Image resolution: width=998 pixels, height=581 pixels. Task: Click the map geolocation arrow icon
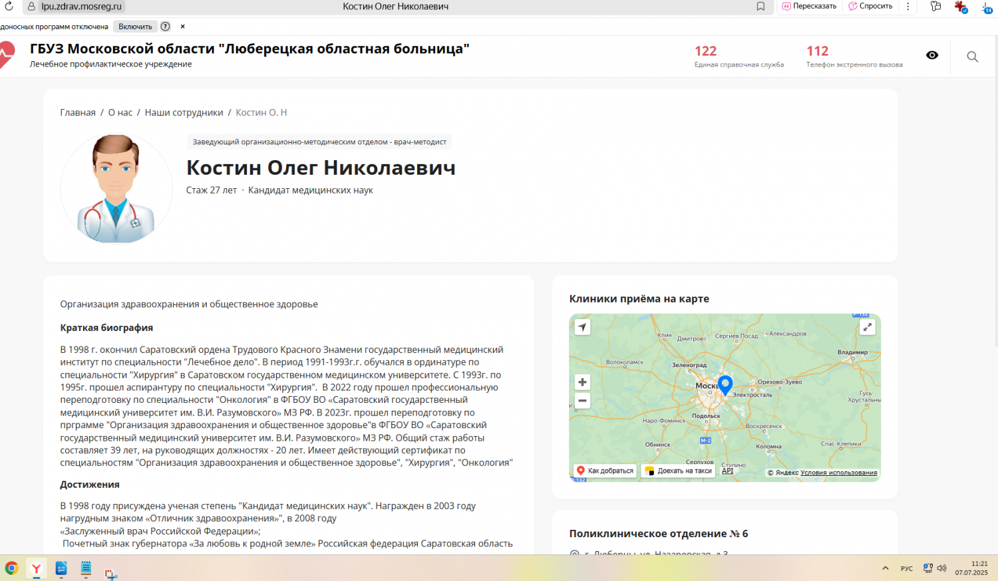click(582, 327)
